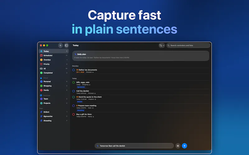Filter by the #groceries tag in sidebar
Screen dimensions: 249x155
(54, 116)
